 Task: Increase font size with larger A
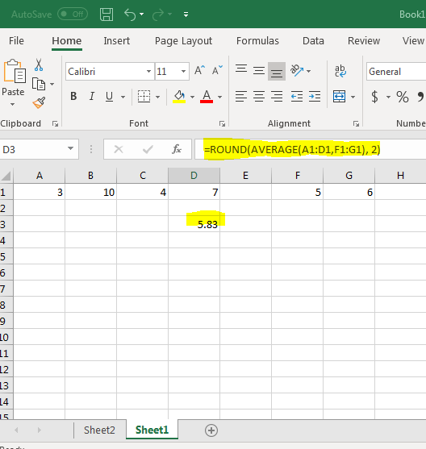(199, 70)
